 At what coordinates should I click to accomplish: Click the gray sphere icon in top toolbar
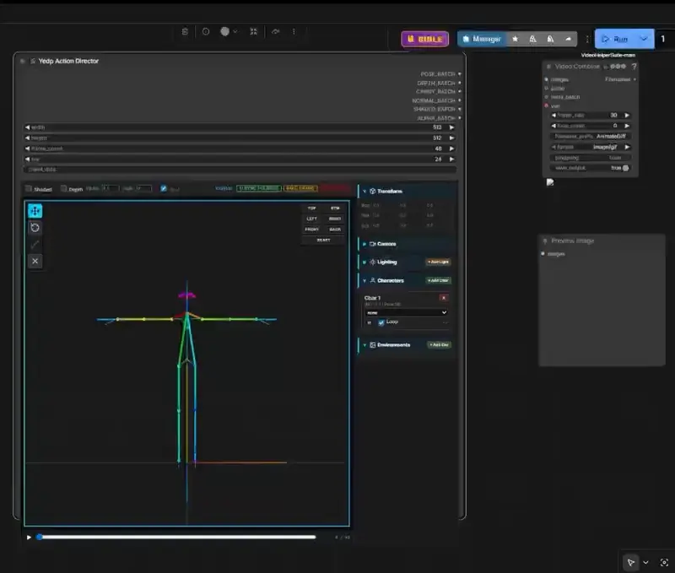coord(224,31)
